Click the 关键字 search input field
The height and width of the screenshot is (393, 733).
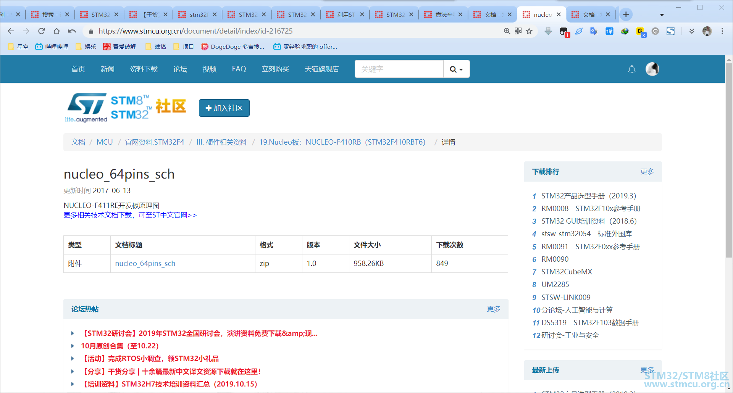[x=399, y=69]
